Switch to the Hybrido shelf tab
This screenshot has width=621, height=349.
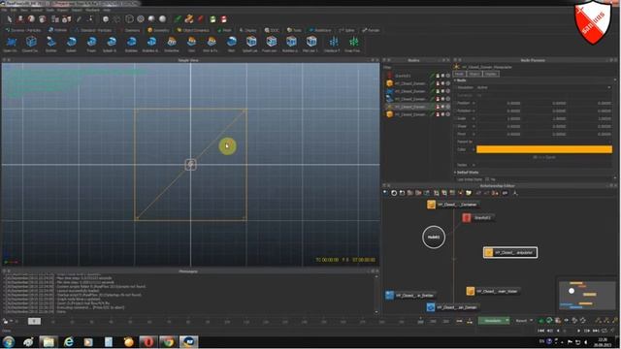point(58,30)
